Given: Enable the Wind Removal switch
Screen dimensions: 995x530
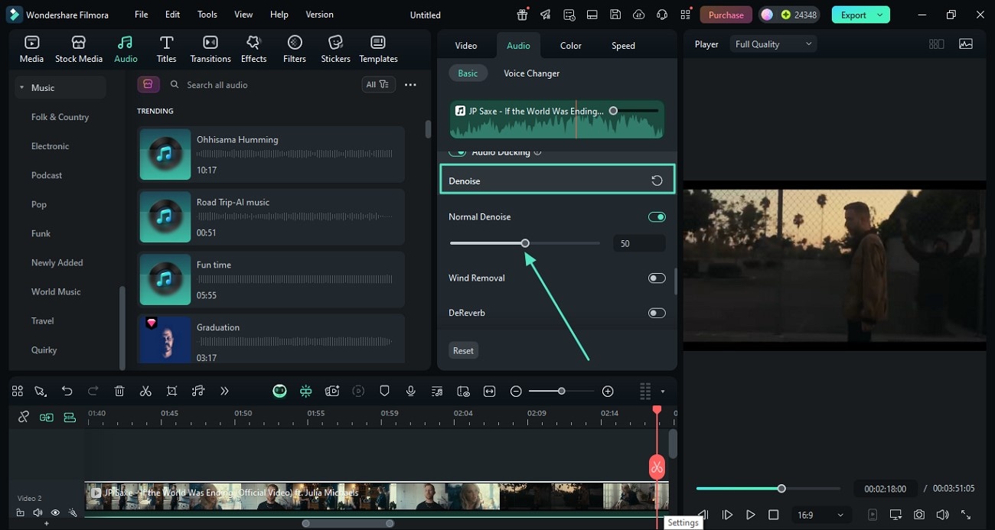Looking at the screenshot, I should pos(657,278).
